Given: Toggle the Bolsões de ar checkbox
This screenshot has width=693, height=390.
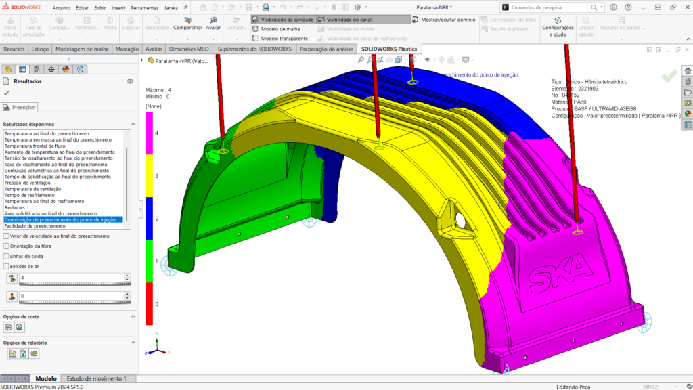Looking at the screenshot, I should [x=7, y=266].
